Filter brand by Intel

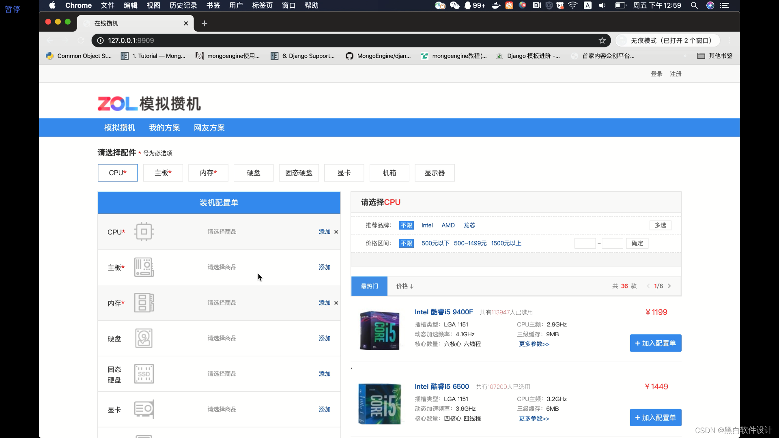click(427, 225)
